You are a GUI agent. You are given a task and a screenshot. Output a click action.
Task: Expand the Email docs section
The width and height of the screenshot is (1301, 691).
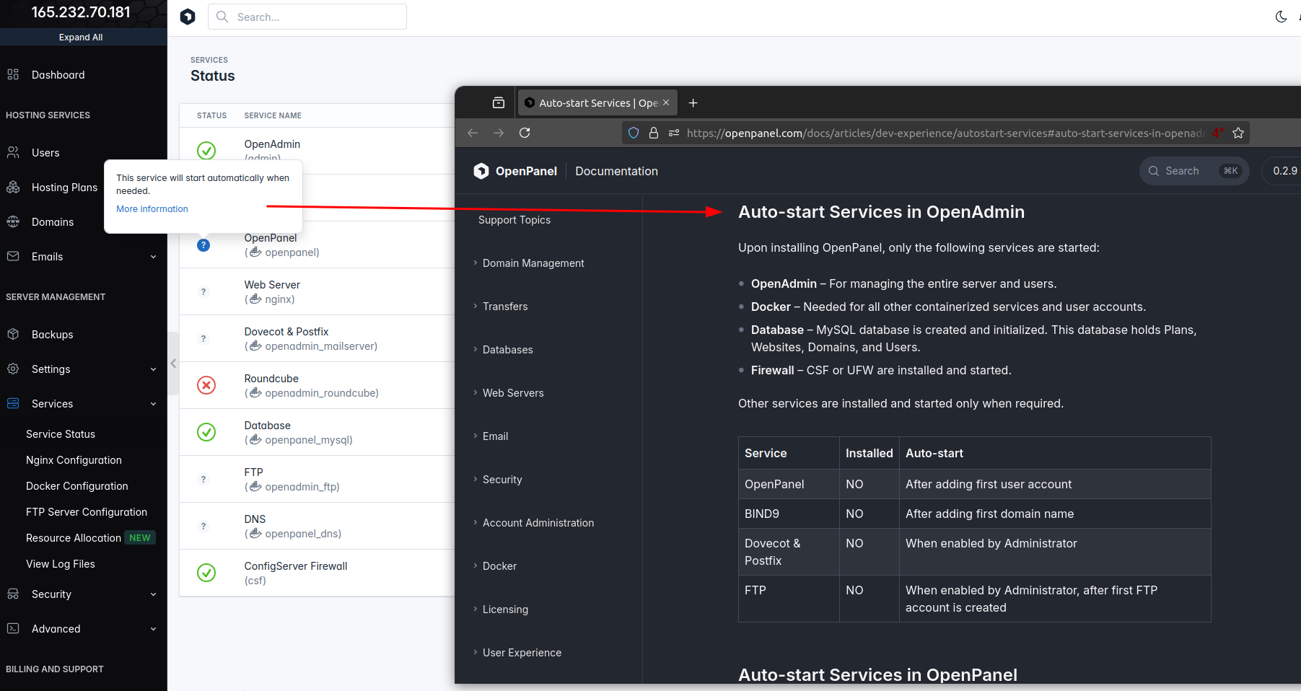[495, 436]
